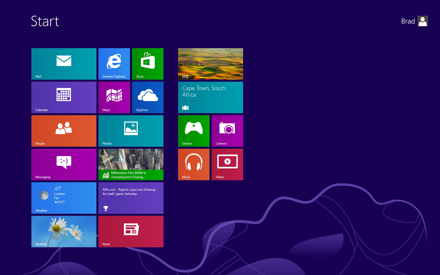This screenshot has height=275, width=440.
Task: Open the Camera app
Action: point(227,131)
